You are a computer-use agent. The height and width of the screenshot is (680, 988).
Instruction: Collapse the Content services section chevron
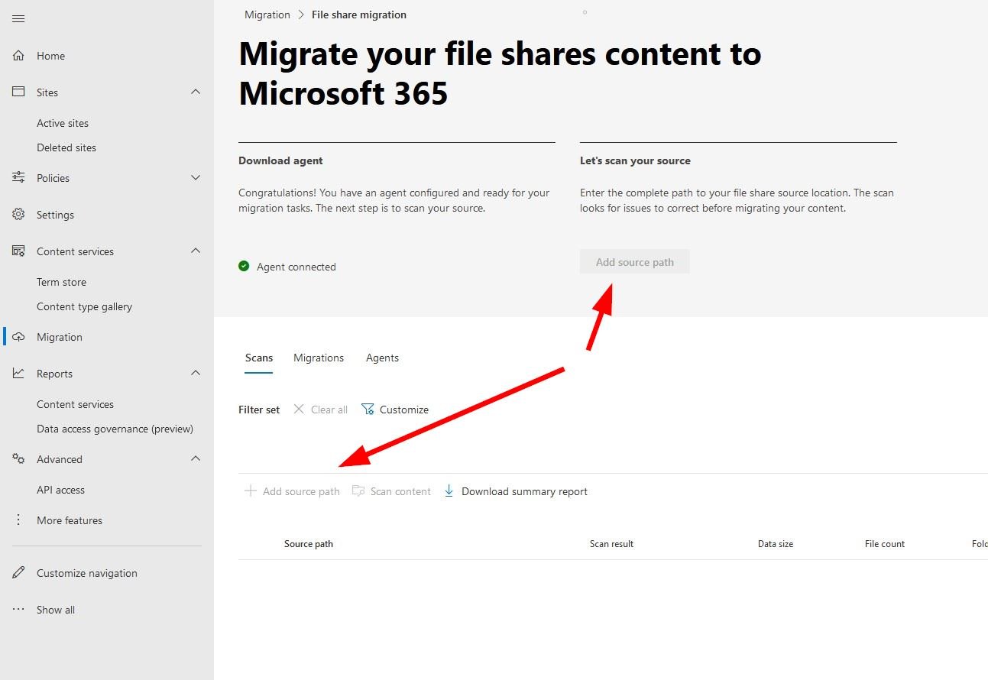[x=196, y=251]
